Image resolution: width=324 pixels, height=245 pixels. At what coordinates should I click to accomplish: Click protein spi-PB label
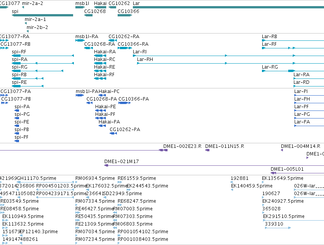tap(22, 130)
